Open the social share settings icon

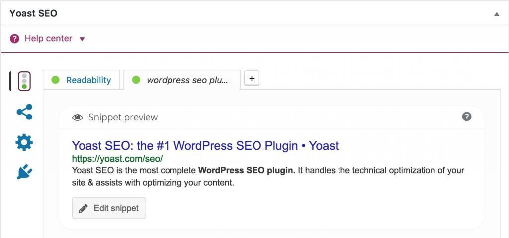[x=24, y=112]
